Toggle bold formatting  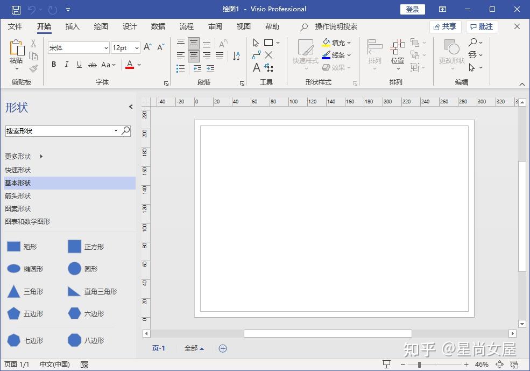(53, 64)
